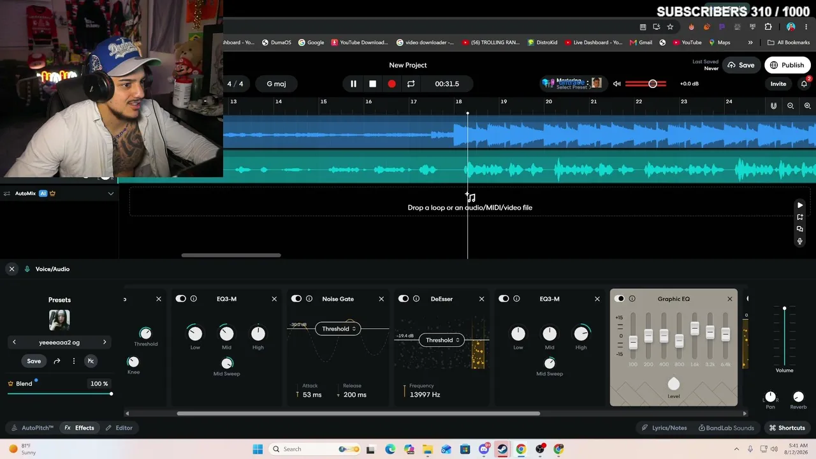Open the Lyrics/Notes tab

point(664,428)
